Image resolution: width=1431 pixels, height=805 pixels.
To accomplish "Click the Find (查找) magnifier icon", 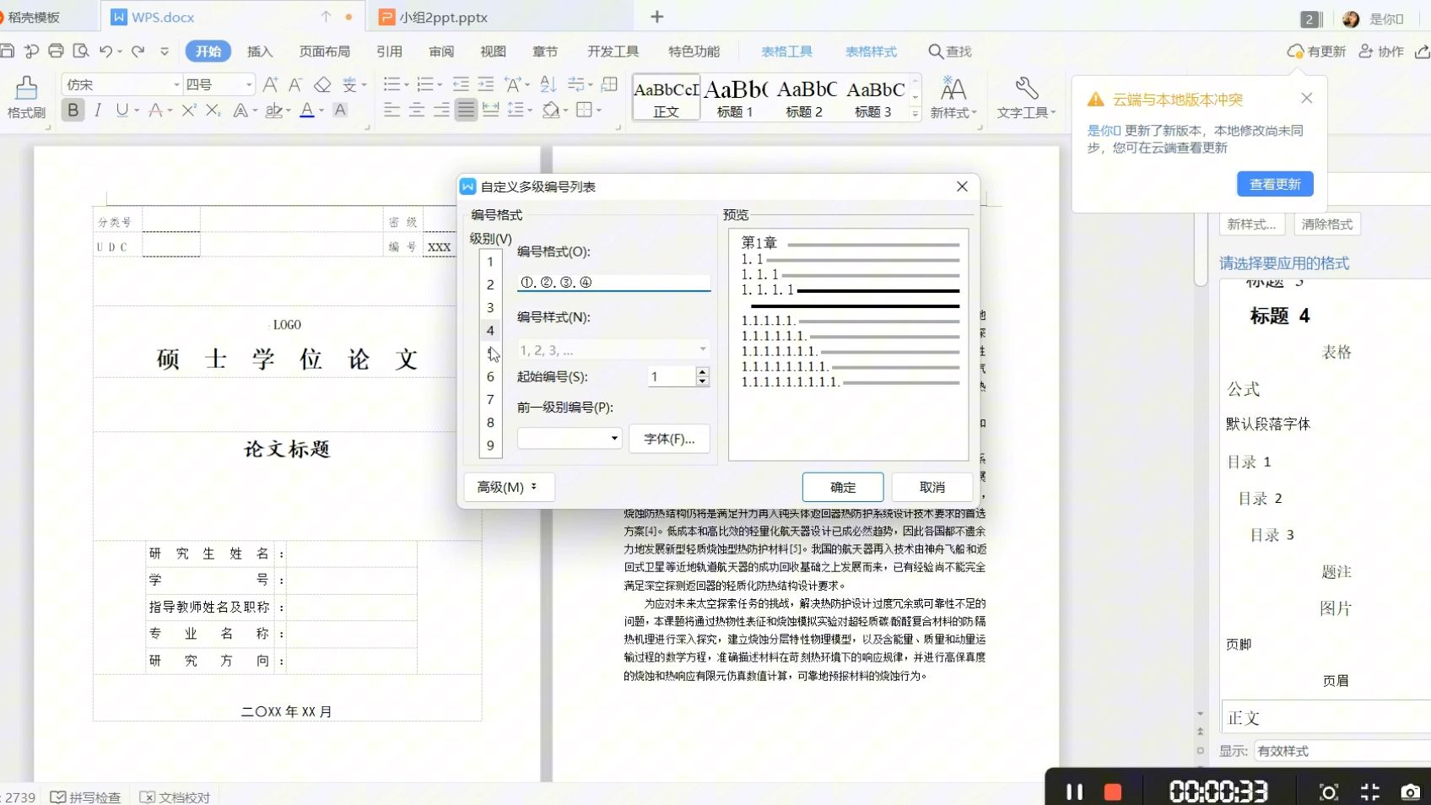I will pyautogui.click(x=936, y=51).
